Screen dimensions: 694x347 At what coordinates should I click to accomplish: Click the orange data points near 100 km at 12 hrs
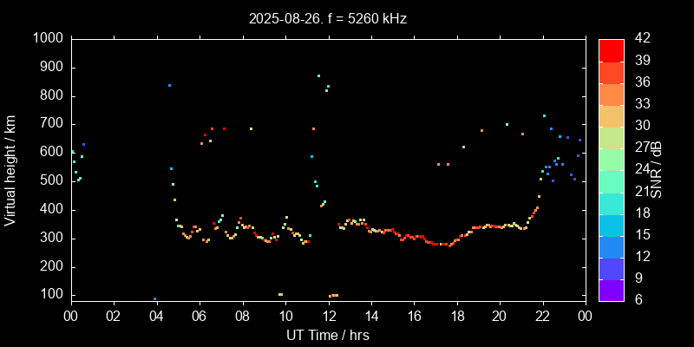[333, 295]
